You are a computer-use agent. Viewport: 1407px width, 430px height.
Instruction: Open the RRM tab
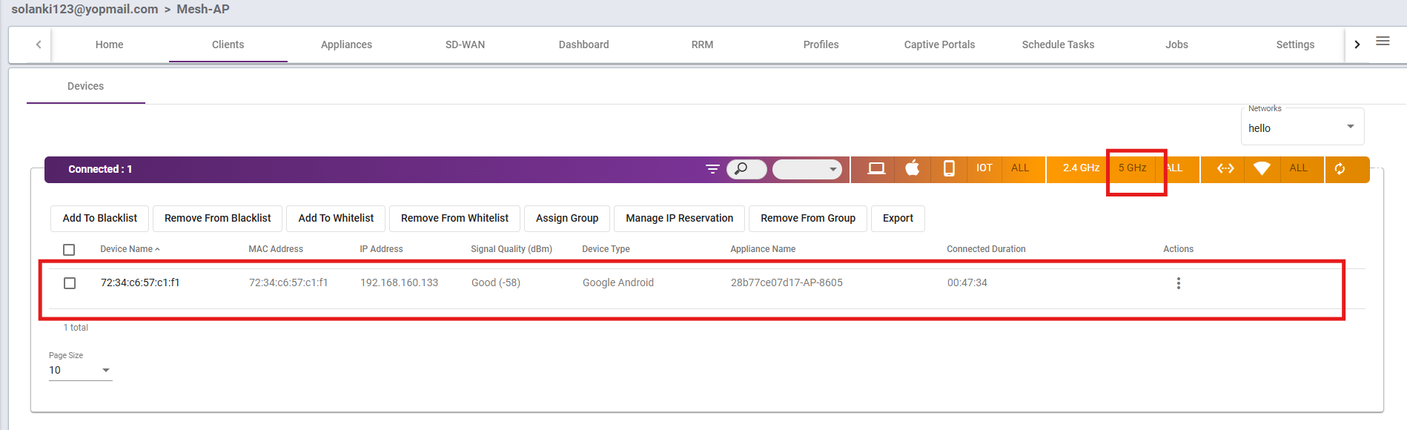(702, 44)
